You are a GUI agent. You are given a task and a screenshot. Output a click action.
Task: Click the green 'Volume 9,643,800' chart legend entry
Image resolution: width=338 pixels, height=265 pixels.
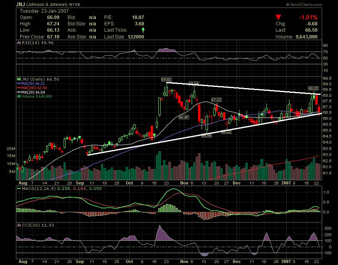coord(37,96)
